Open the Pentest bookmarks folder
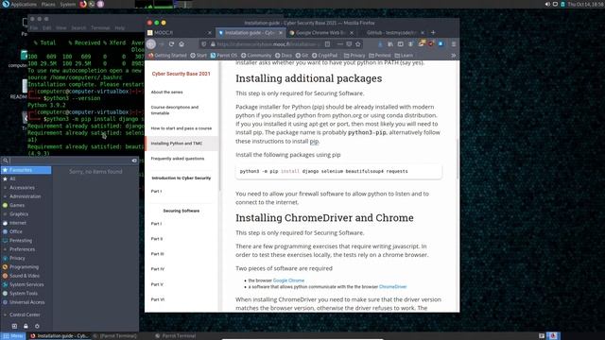This screenshot has width=605, height=340. [x=380, y=56]
